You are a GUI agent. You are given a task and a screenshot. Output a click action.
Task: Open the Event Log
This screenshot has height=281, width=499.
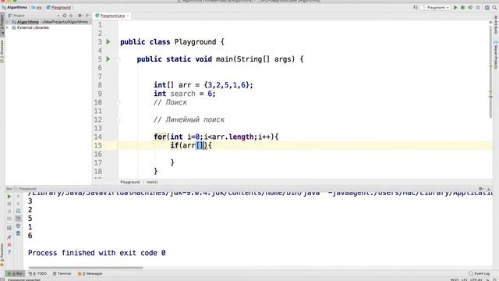point(480,273)
